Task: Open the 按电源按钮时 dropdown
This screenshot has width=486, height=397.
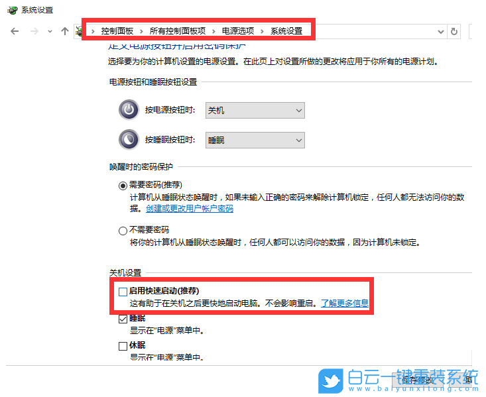Action: 255,110
